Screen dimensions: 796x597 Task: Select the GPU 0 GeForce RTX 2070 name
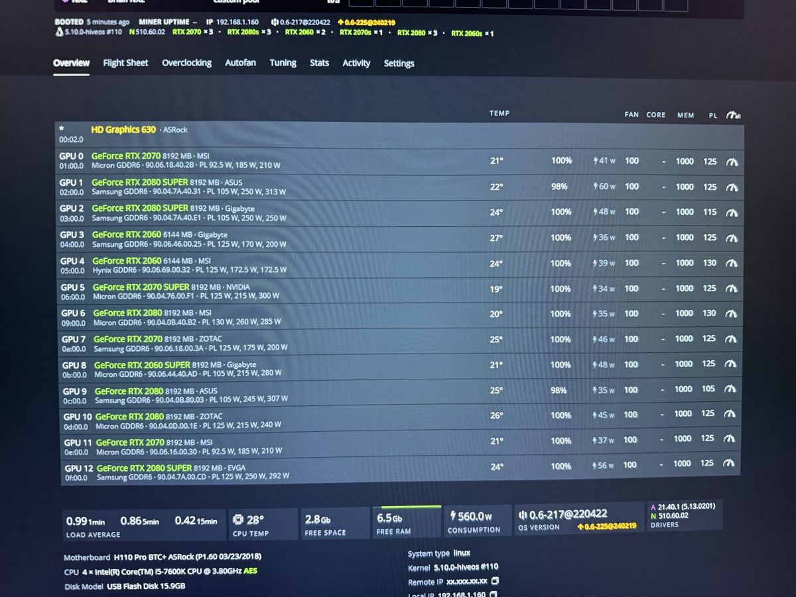pos(125,156)
